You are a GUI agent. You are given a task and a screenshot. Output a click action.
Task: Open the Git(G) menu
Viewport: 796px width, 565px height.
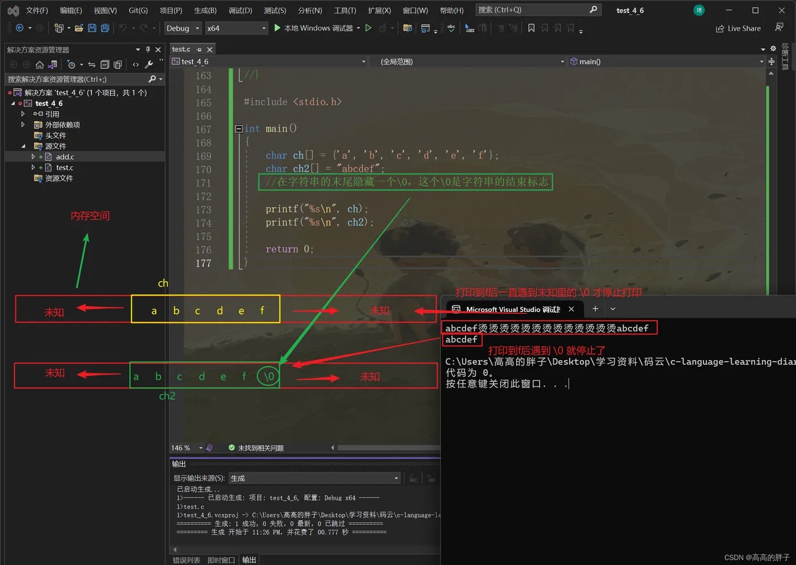138,10
